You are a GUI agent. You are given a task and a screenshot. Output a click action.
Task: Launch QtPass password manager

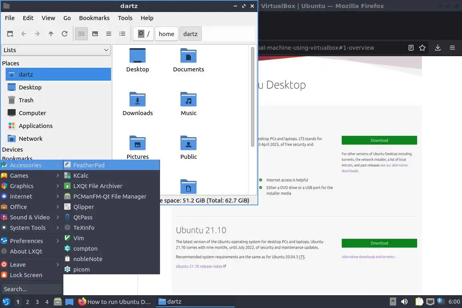pos(111,217)
